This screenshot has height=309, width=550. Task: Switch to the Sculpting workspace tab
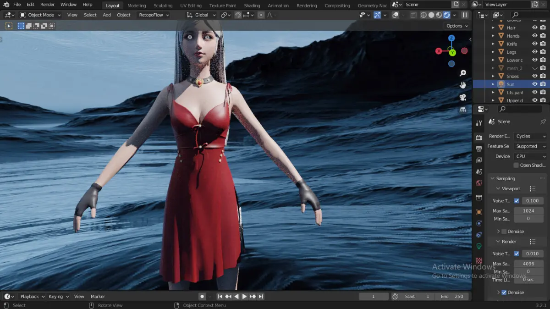point(163,6)
